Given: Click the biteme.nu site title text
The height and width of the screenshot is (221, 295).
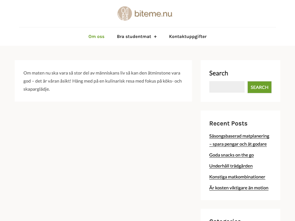Looking at the screenshot, I should pos(153,14).
